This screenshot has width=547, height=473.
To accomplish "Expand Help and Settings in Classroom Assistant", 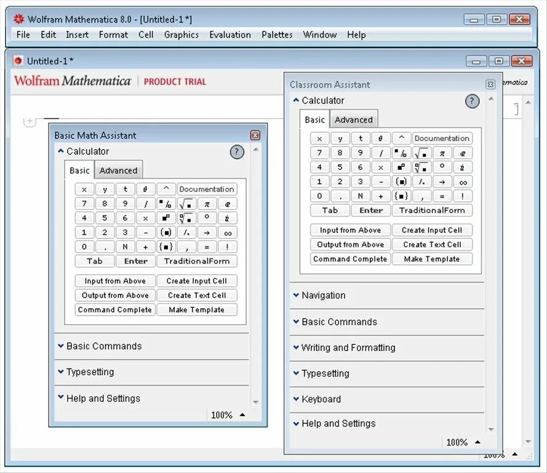I will [296, 424].
